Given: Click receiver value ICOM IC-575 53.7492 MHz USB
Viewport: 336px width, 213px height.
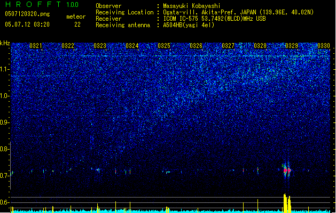Looking at the screenshot, I should pos(214,19).
